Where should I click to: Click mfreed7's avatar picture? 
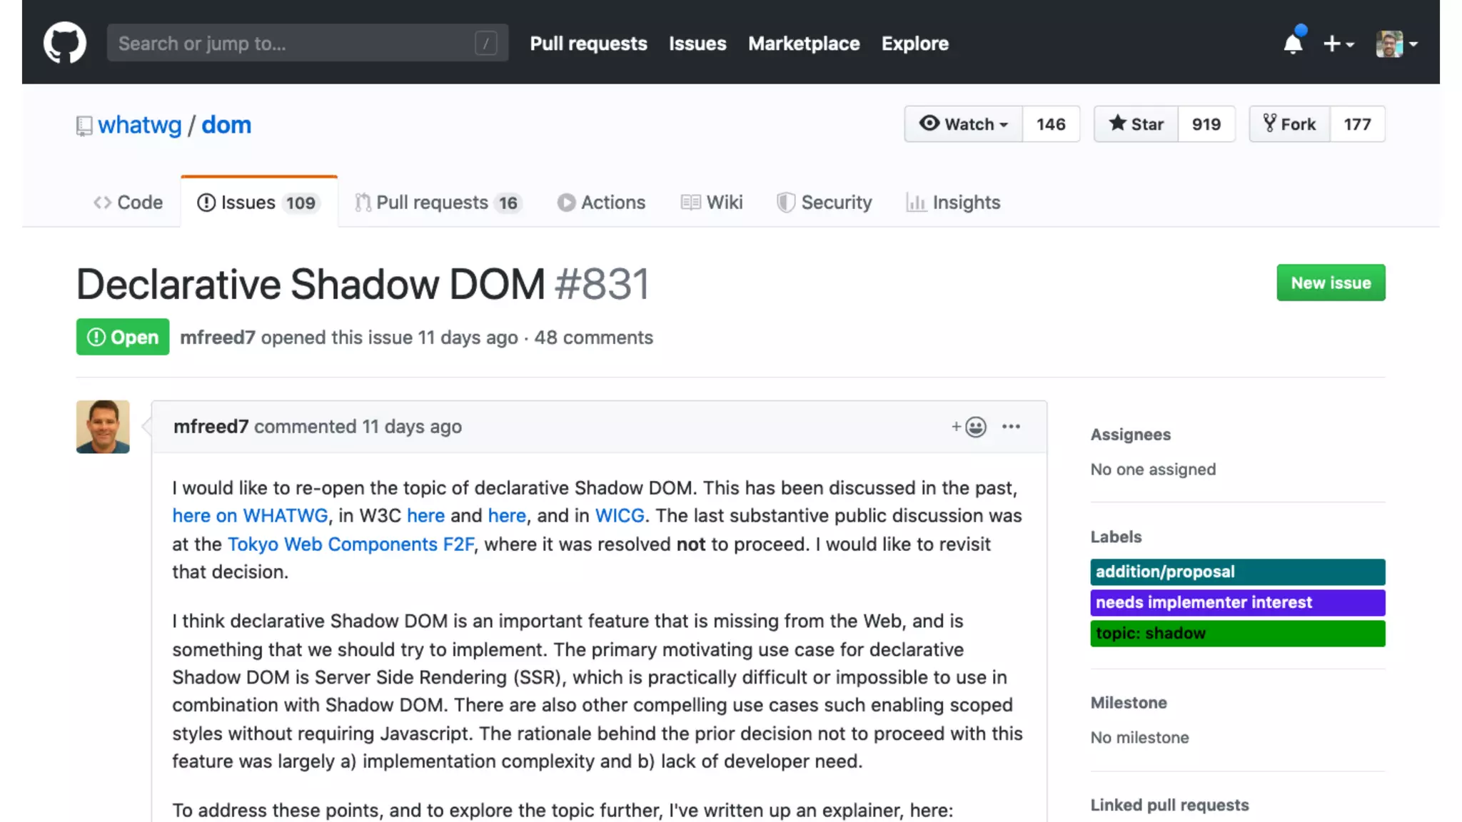tap(103, 427)
